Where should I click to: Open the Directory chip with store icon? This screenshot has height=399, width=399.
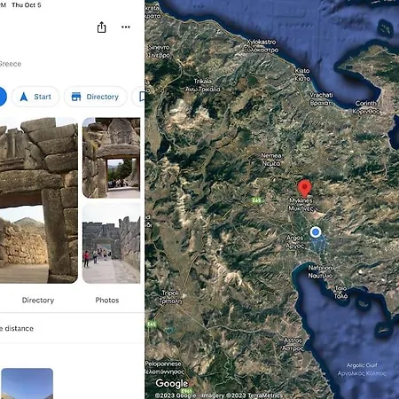pyautogui.click(x=96, y=97)
